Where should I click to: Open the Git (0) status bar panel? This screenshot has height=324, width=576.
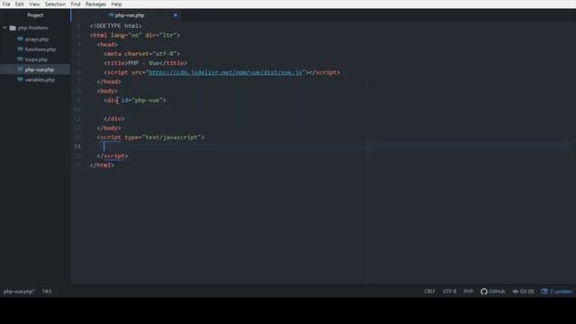(x=526, y=292)
